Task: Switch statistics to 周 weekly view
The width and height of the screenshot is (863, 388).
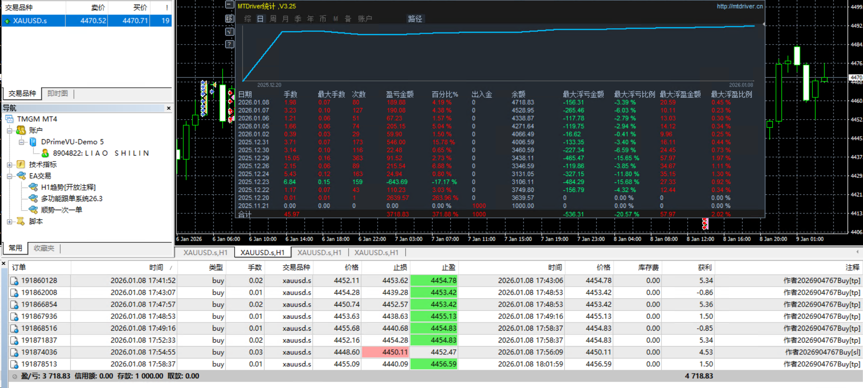Action: coord(273,19)
